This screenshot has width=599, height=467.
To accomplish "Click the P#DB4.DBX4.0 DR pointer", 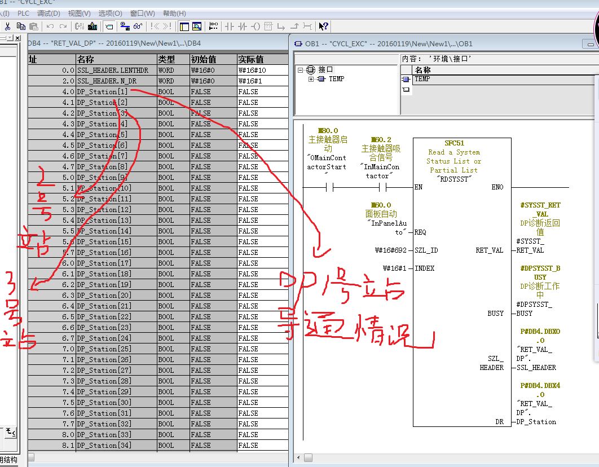I will click(540, 390).
